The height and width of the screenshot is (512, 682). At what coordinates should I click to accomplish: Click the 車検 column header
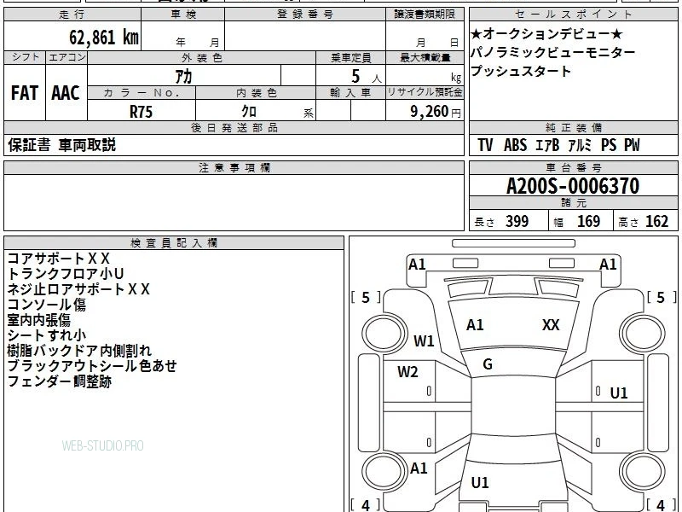tap(183, 15)
